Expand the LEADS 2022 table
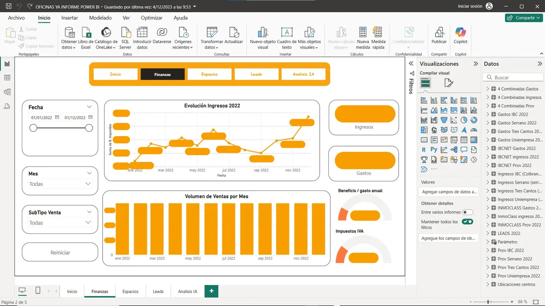This screenshot has width=545, height=306. click(488, 233)
